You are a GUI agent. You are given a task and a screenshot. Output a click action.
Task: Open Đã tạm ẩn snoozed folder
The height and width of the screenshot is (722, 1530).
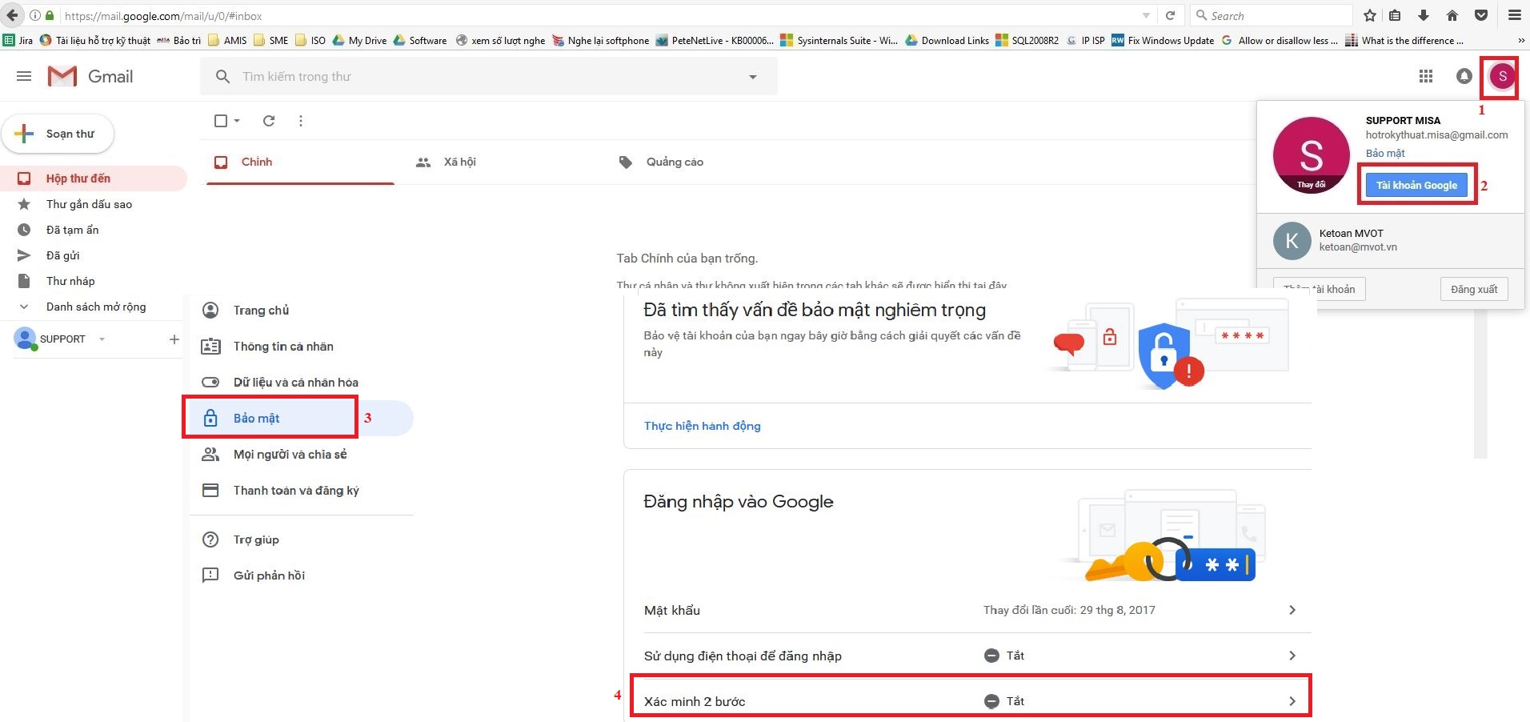click(x=73, y=230)
